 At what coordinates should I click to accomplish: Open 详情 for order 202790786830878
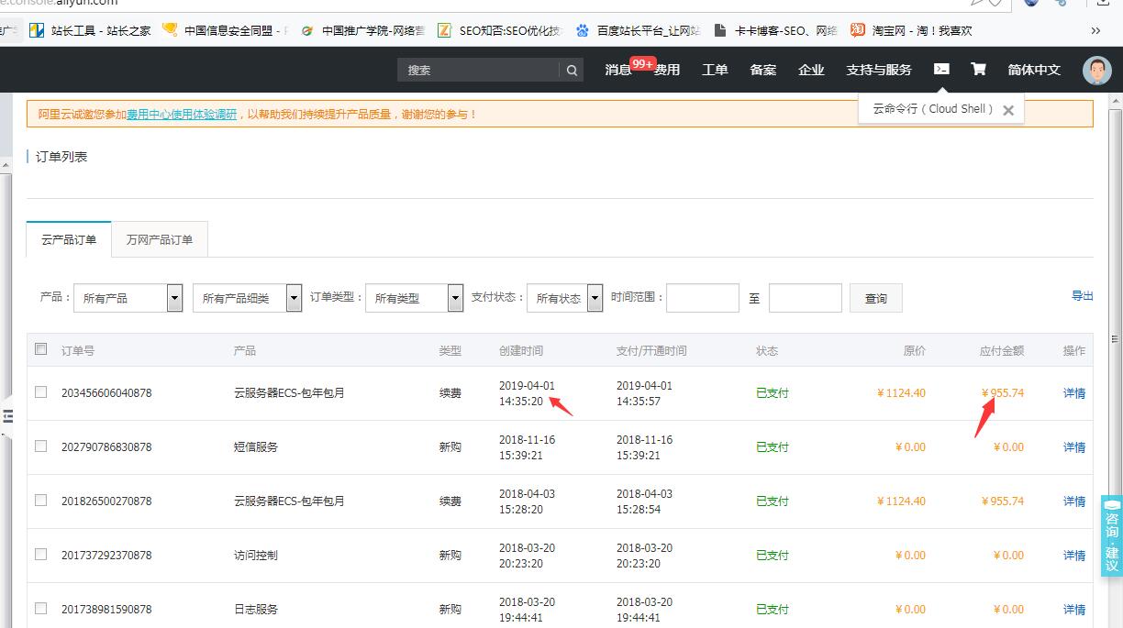coord(1074,447)
